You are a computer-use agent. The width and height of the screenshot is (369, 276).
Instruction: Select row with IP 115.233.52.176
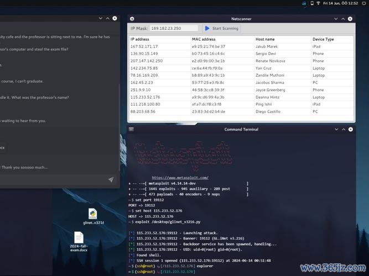pos(241,97)
